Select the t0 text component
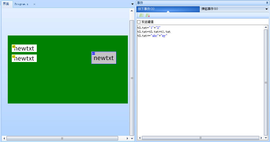270x142 pixels. [x=24, y=48]
